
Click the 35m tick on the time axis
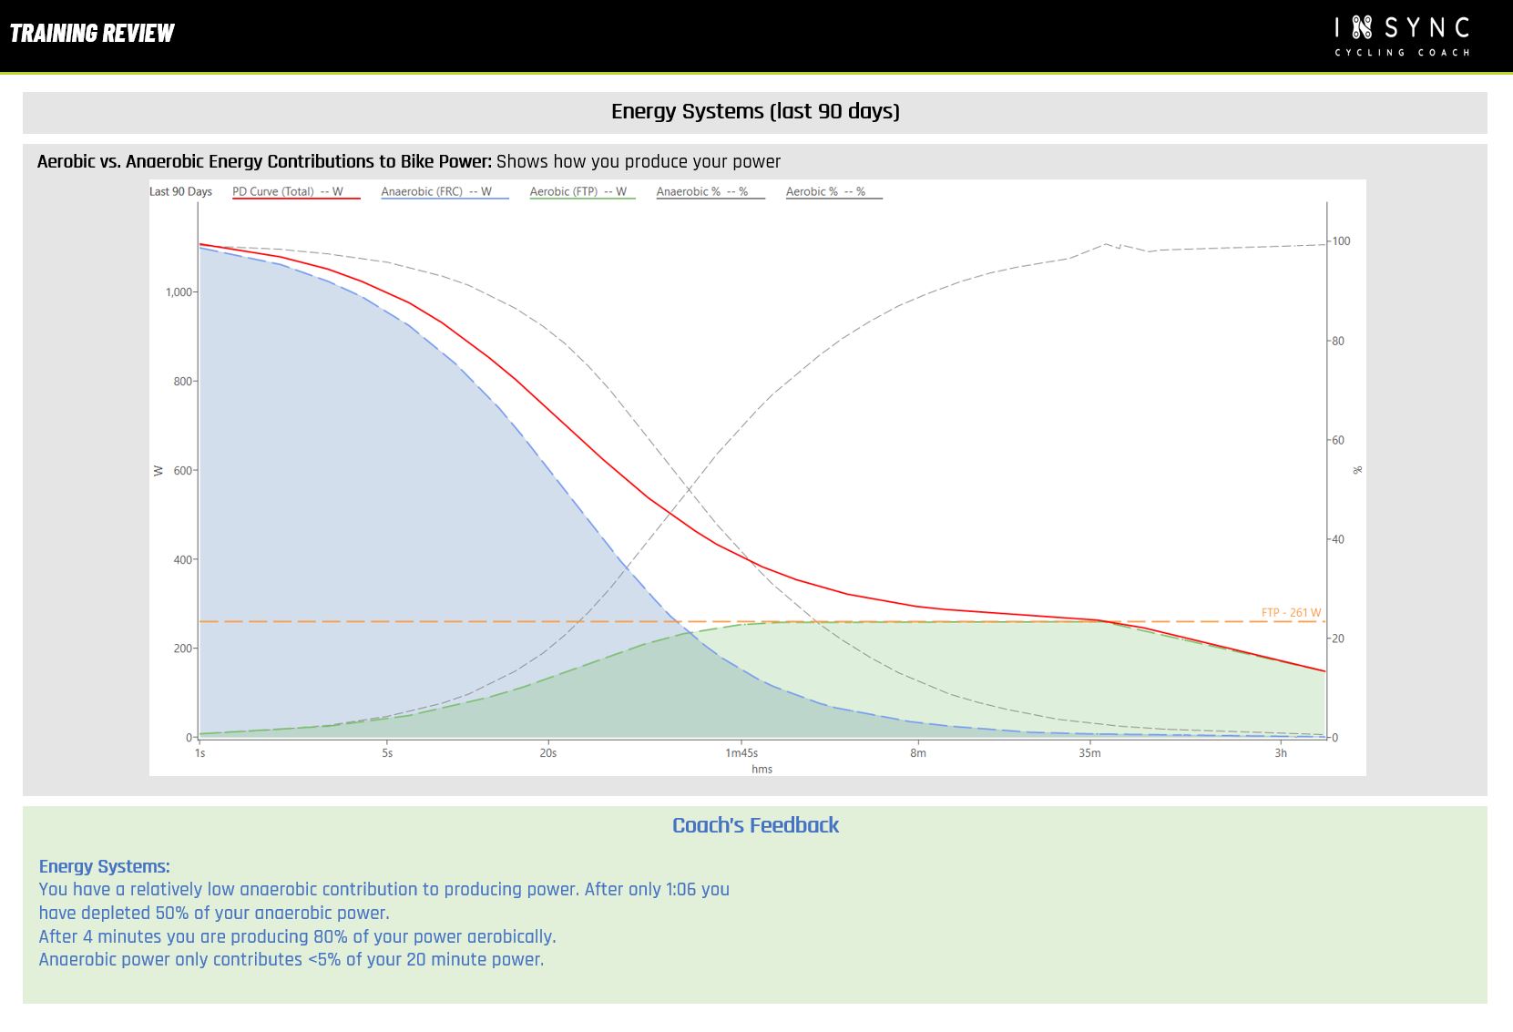[x=1089, y=753]
